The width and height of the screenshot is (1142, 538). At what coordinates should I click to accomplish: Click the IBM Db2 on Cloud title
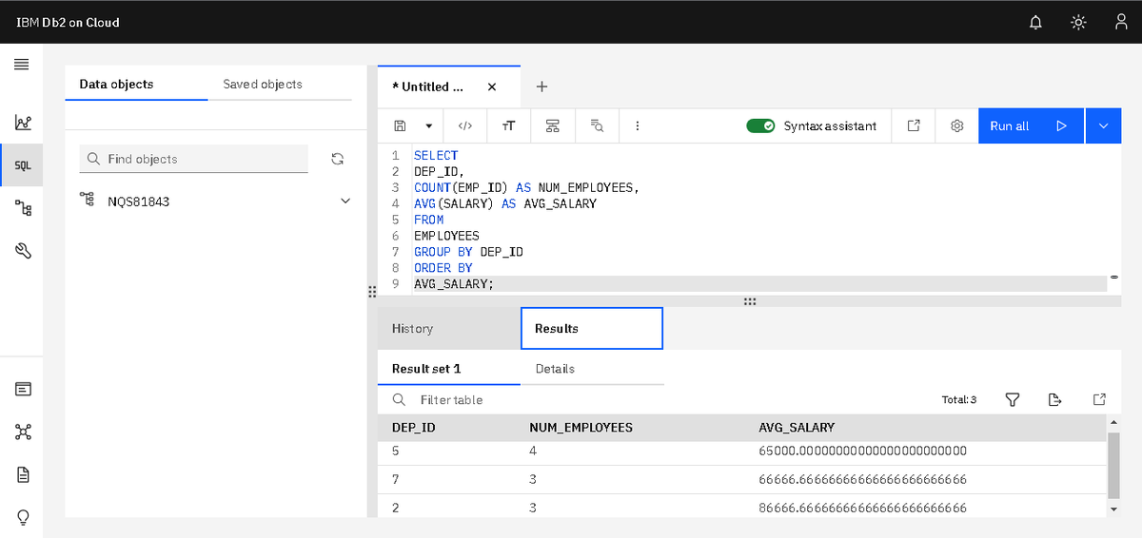69,22
